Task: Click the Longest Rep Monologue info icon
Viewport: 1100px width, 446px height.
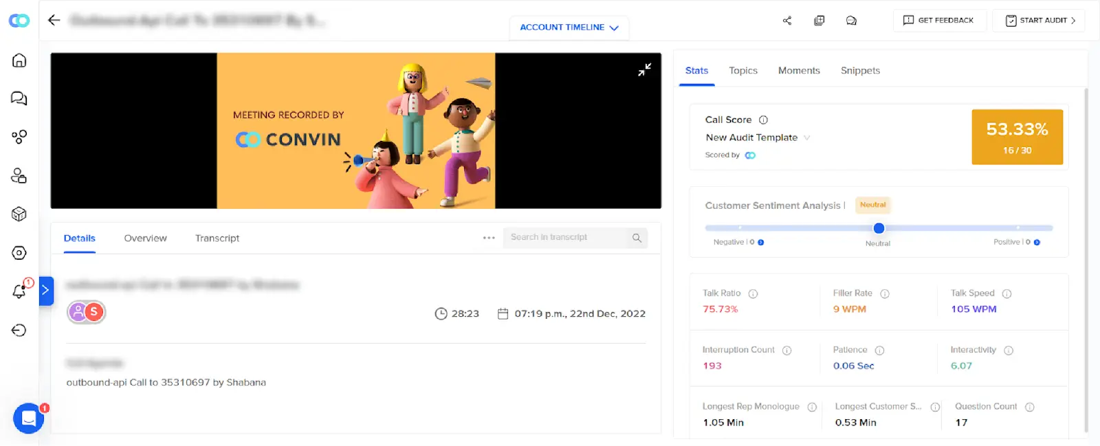Action: coord(812,407)
